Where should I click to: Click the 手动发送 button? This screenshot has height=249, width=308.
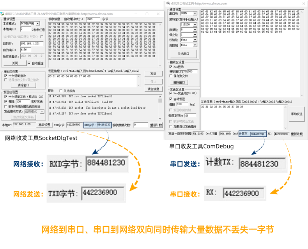[x=296, y=114]
